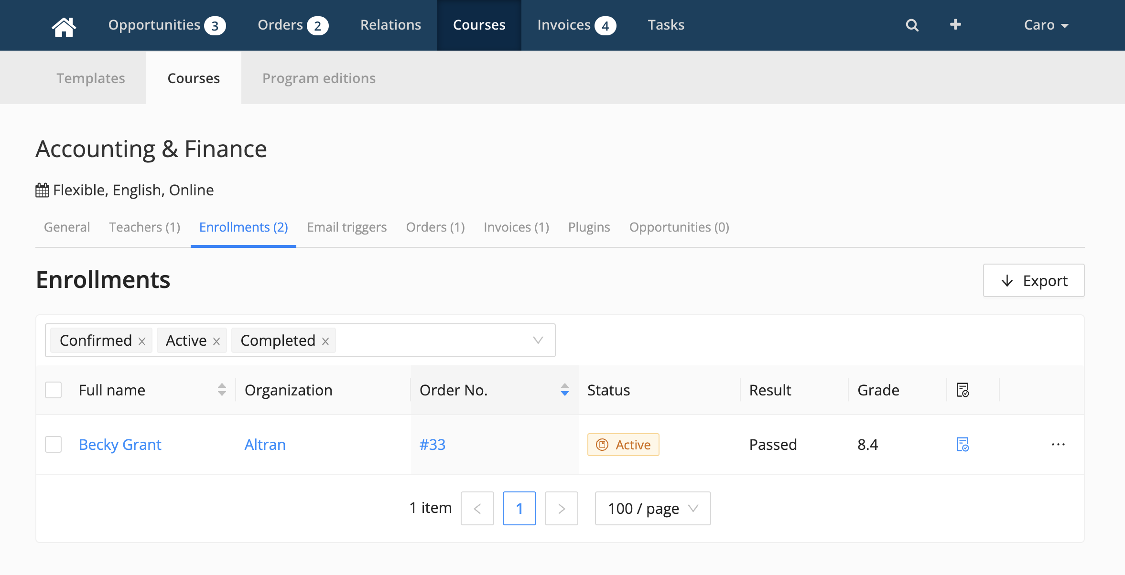Screen dimensions: 1125x575
Task: Open the three-dots menu for Becky Grant
Action: click(x=1058, y=445)
